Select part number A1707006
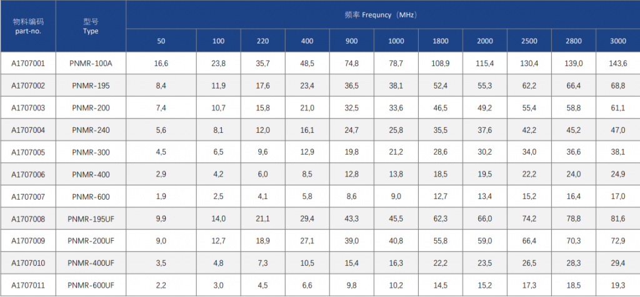Screen dimensions: 640x297 coord(27,174)
